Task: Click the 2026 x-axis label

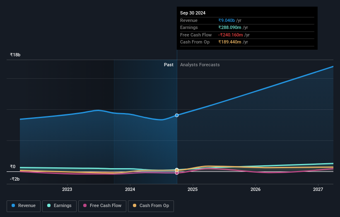Action: (x=256, y=189)
